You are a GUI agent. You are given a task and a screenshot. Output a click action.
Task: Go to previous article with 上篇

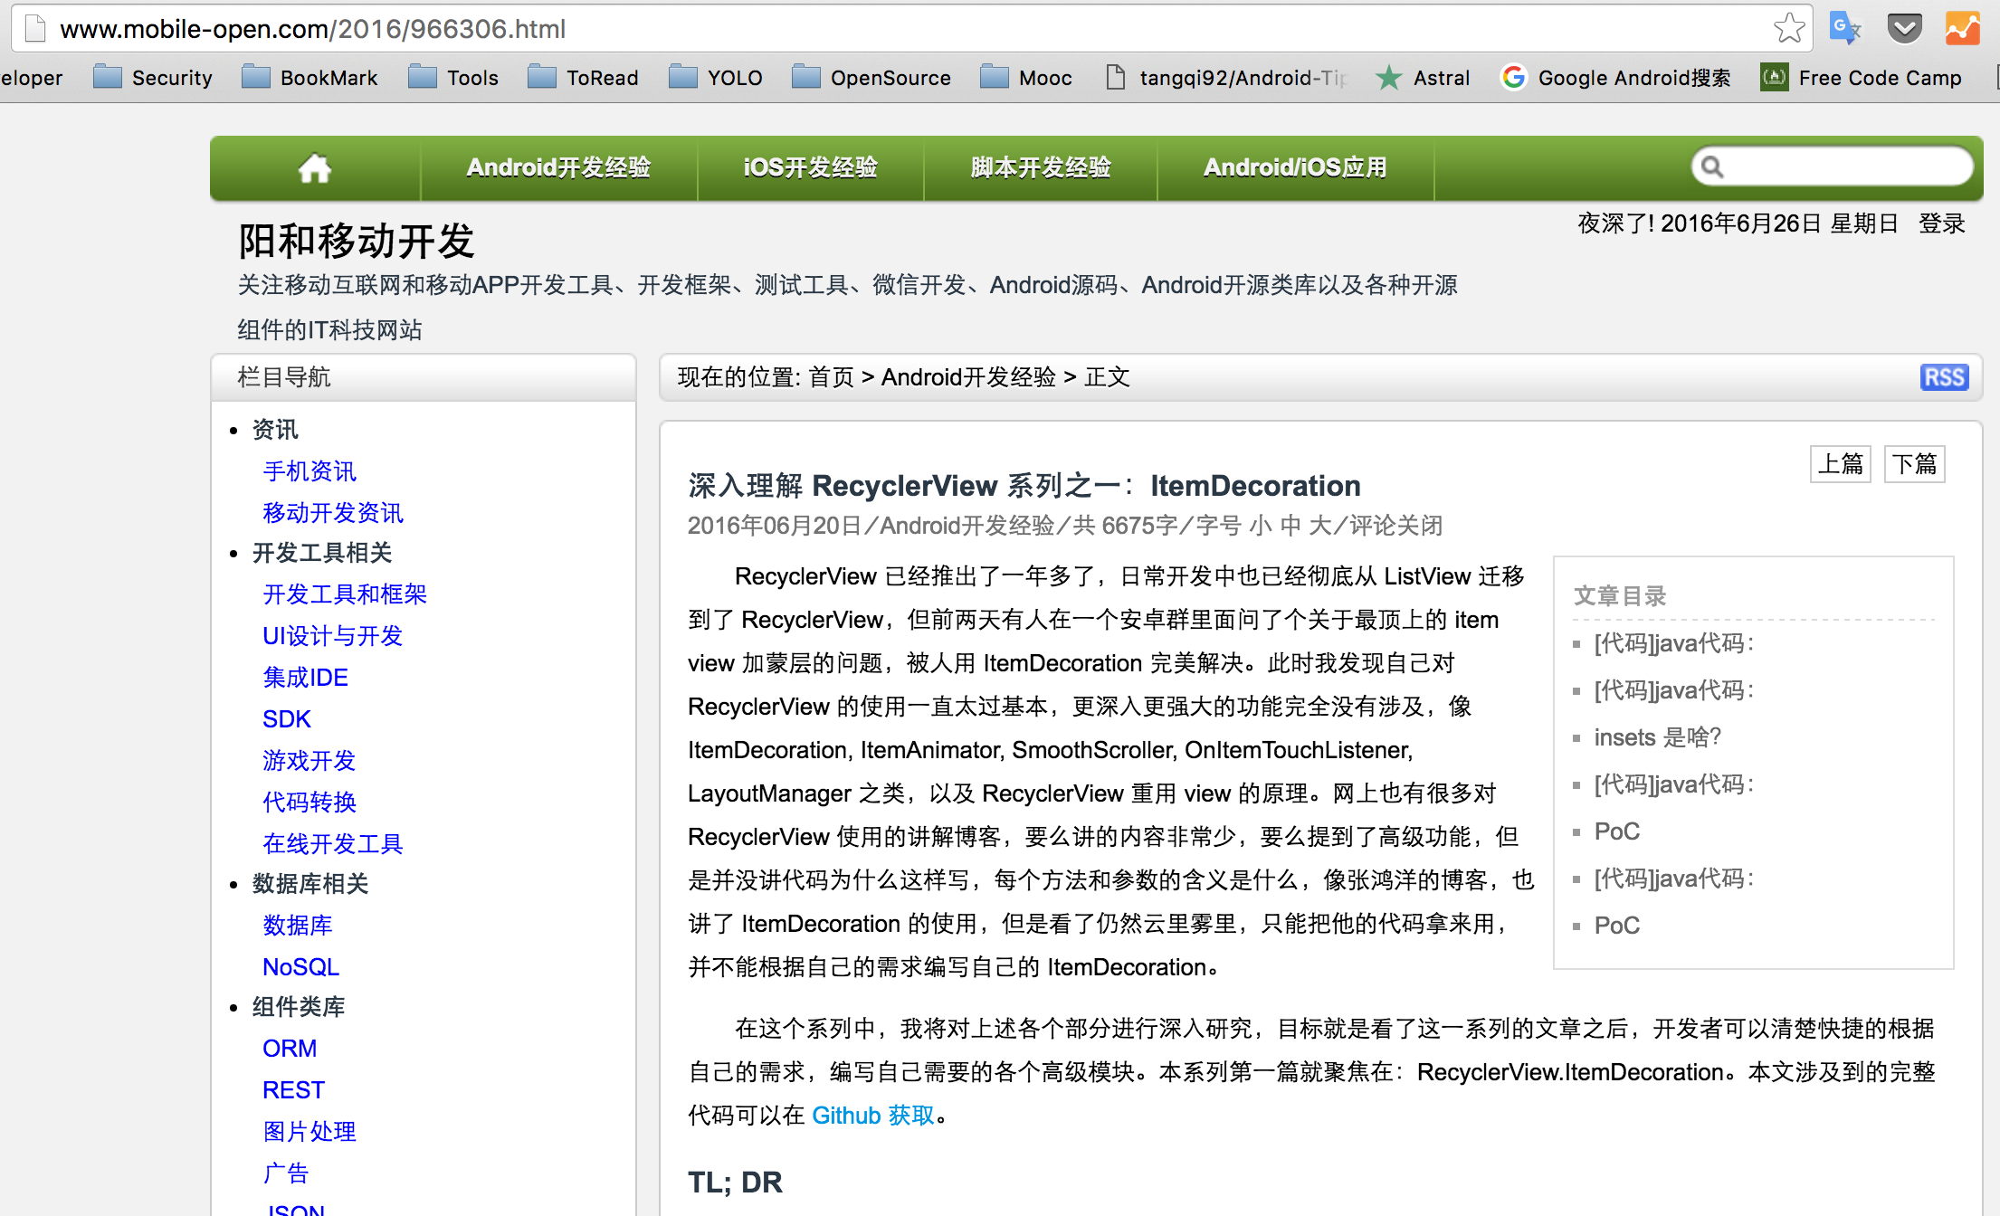click(x=1840, y=464)
